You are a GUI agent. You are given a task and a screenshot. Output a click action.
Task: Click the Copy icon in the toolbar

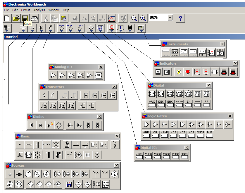55,18
